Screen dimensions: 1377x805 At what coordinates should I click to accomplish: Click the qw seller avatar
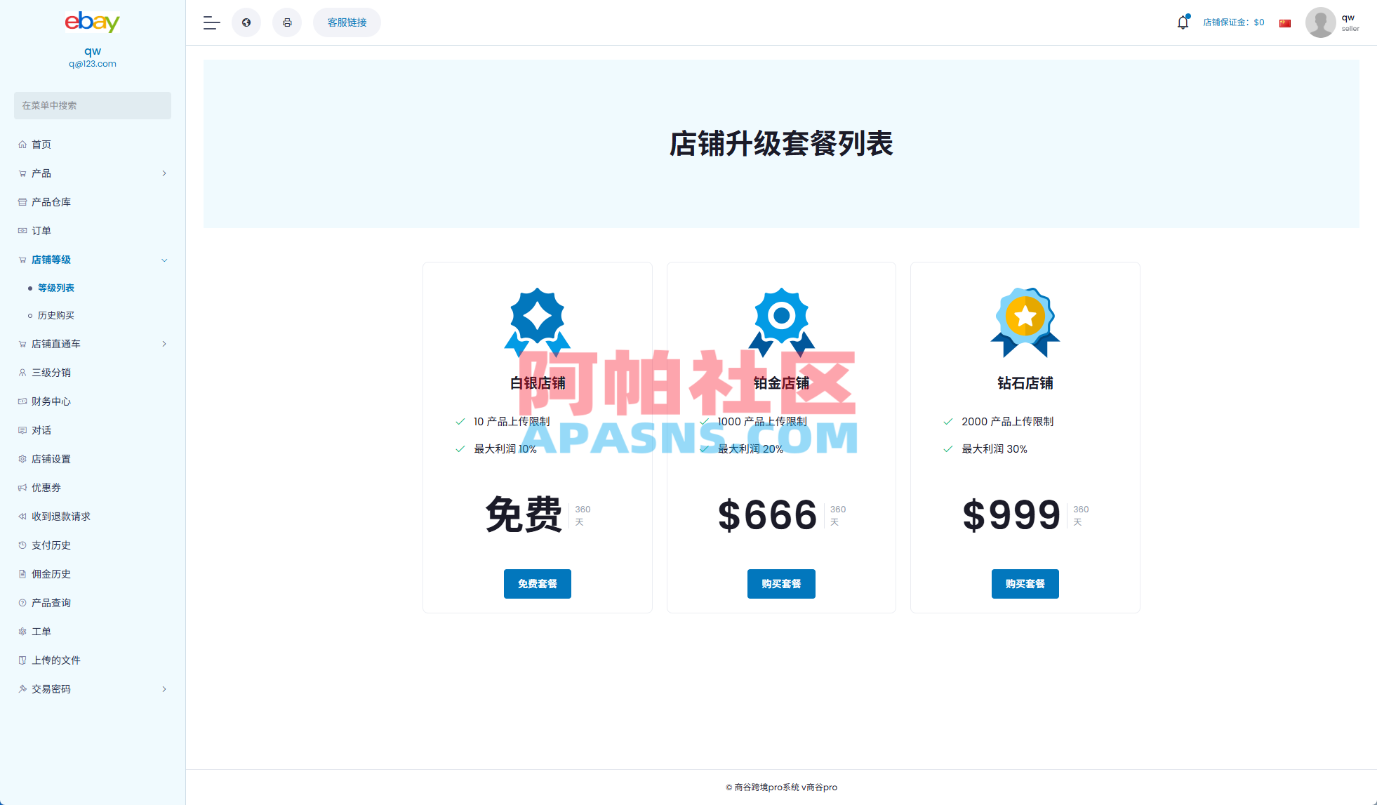1320,22
